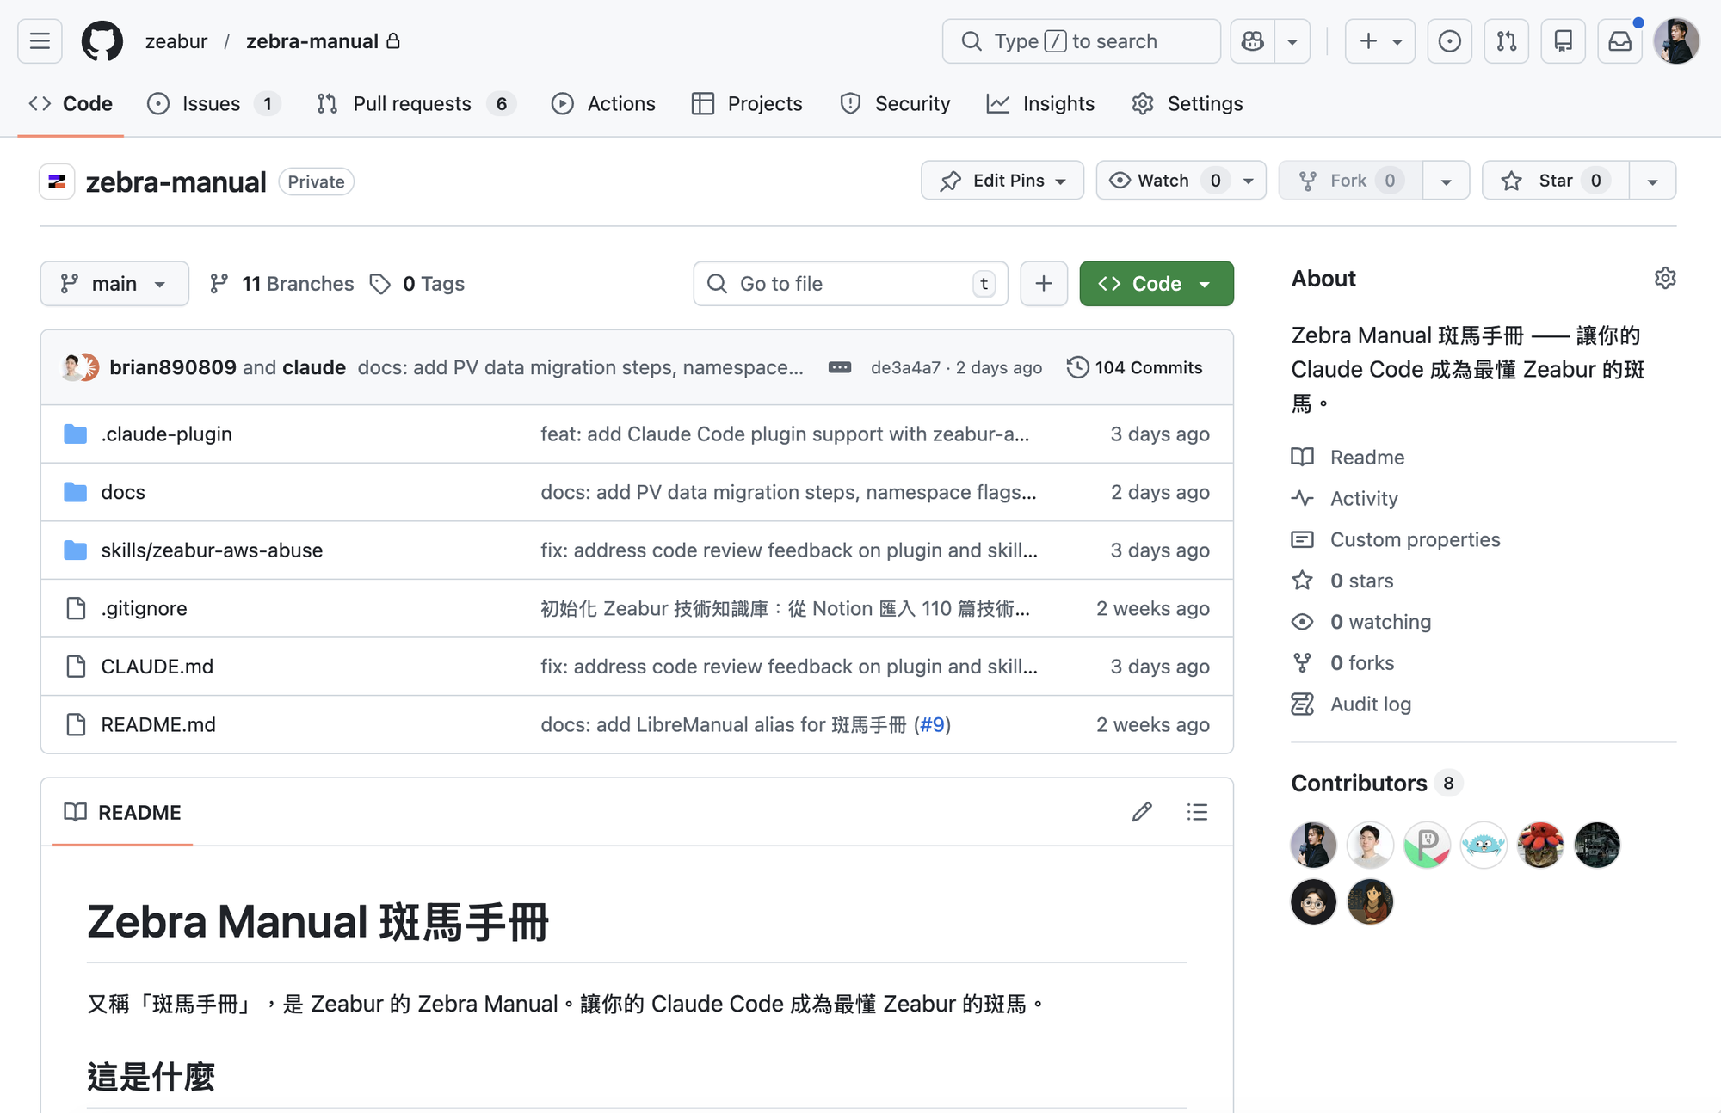Open the notifications inbox icon

coord(1619,40)
